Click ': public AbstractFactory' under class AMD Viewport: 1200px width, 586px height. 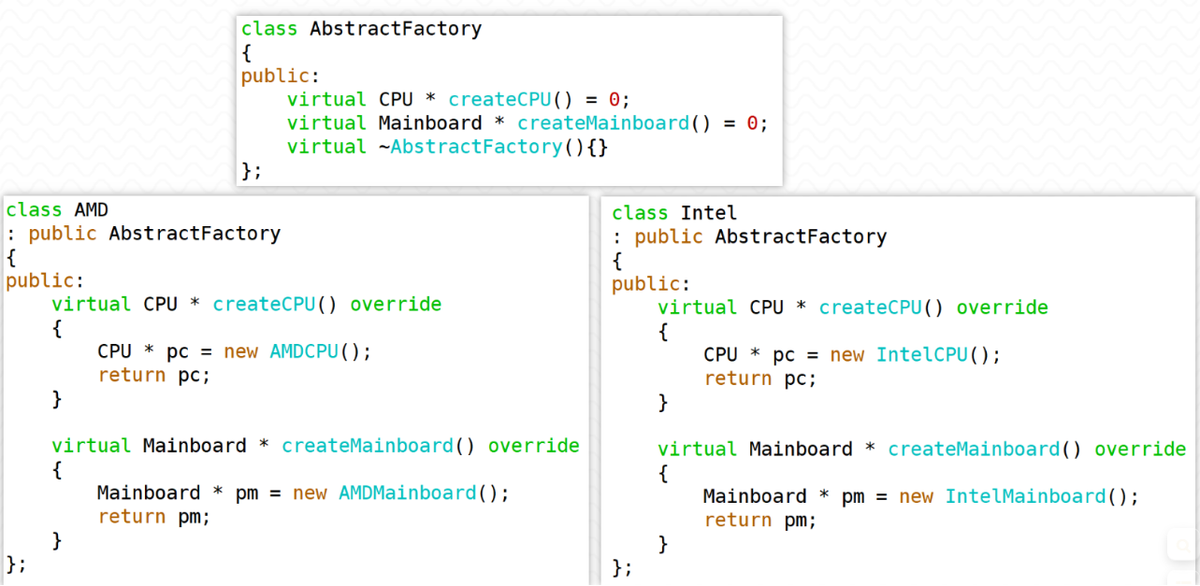(143, 234)
